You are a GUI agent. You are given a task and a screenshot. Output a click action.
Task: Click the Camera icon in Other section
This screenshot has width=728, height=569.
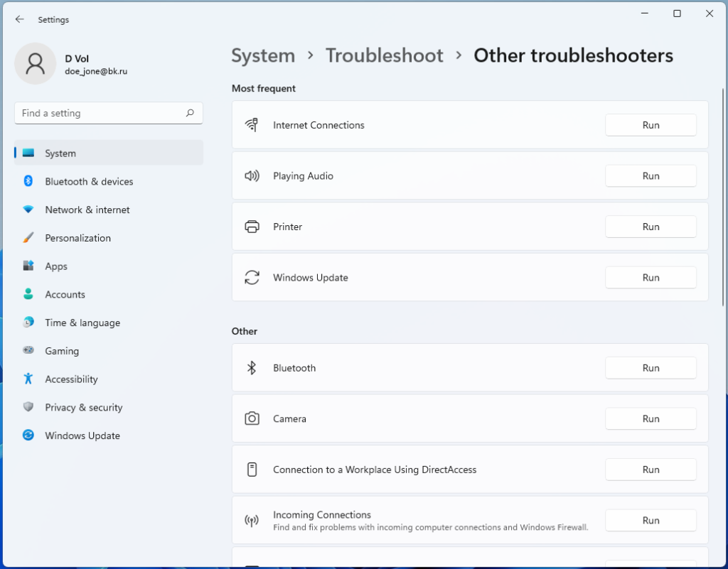click(x=252, y=418)
